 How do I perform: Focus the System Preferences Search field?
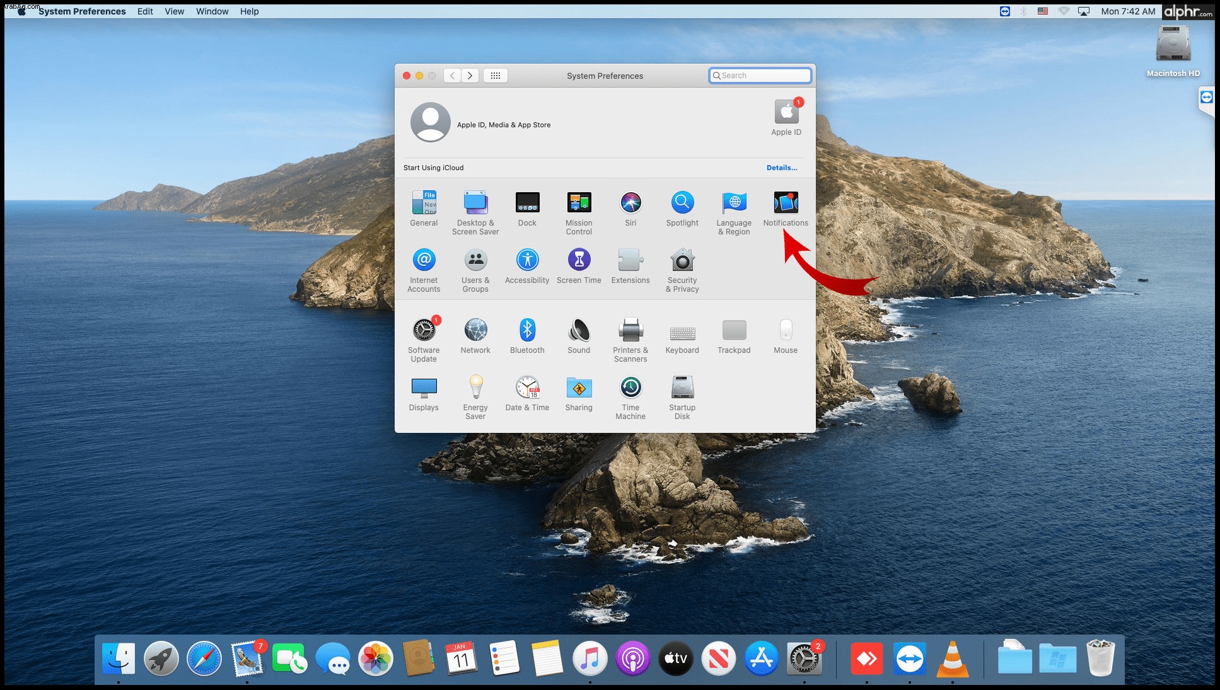[760, 75]
